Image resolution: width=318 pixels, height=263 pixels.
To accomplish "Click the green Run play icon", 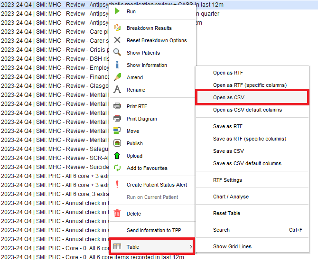I will pos(117,11).
